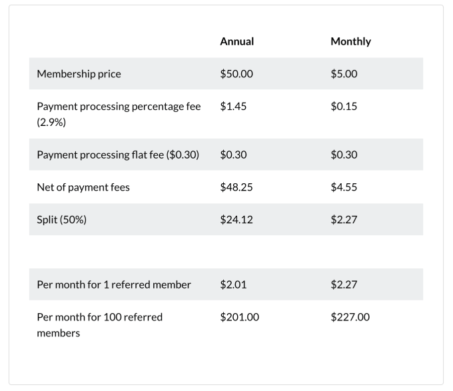
Task: Select the Per month for 1 referred member label
Action: click(114, 284)
